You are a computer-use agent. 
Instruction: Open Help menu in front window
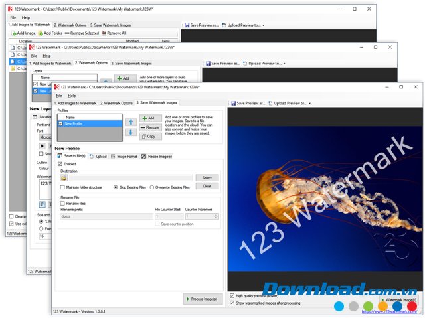pyautogui.click(x=72, y=96)
